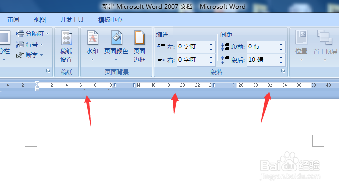Viewport: 339px width, 188px height.
Task: Increase right indent with up spinner
Action: 211,58
